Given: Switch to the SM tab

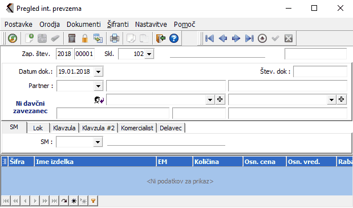Looking at the screenshot, I should pos(14,127).
